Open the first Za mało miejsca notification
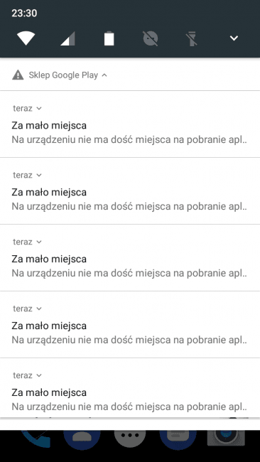Image resolution: width=260 pixels, height=462 pixels. [x=130, y=124]
